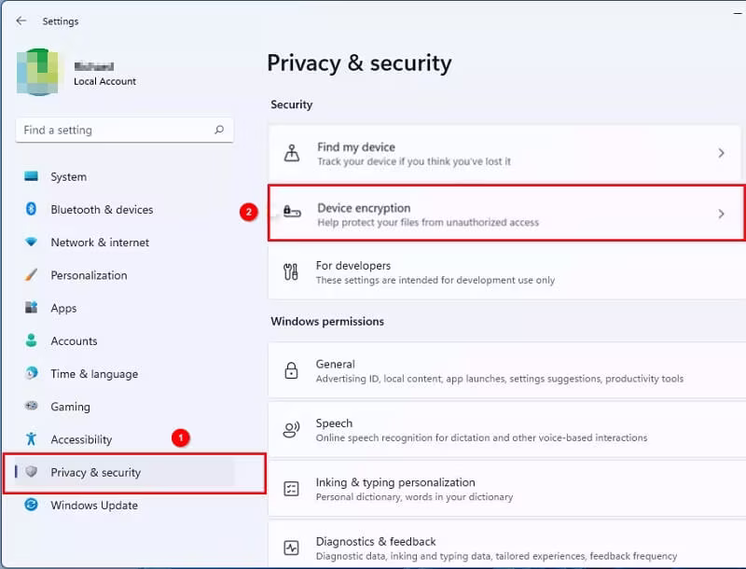Click the search magnifier icon
The width and height of the screenshot is (746, 569).
pos(219,131)
